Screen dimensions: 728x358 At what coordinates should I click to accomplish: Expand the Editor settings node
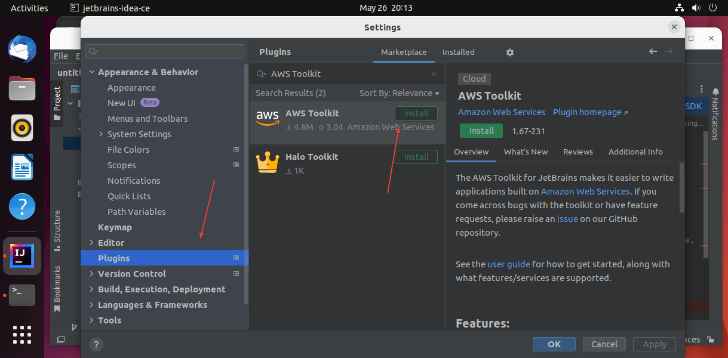91,243
